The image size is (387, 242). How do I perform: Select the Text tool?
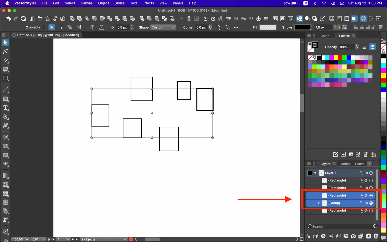point(5,108)
